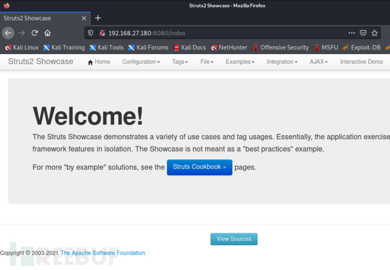Image resolution: width=390 pixels, height=270 pixels.
Task: Open page actions three-dots menu
Action: coord(352,33)
